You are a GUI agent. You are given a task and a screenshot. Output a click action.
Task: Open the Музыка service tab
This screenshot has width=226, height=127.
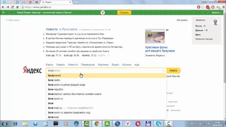pos(127,65)
